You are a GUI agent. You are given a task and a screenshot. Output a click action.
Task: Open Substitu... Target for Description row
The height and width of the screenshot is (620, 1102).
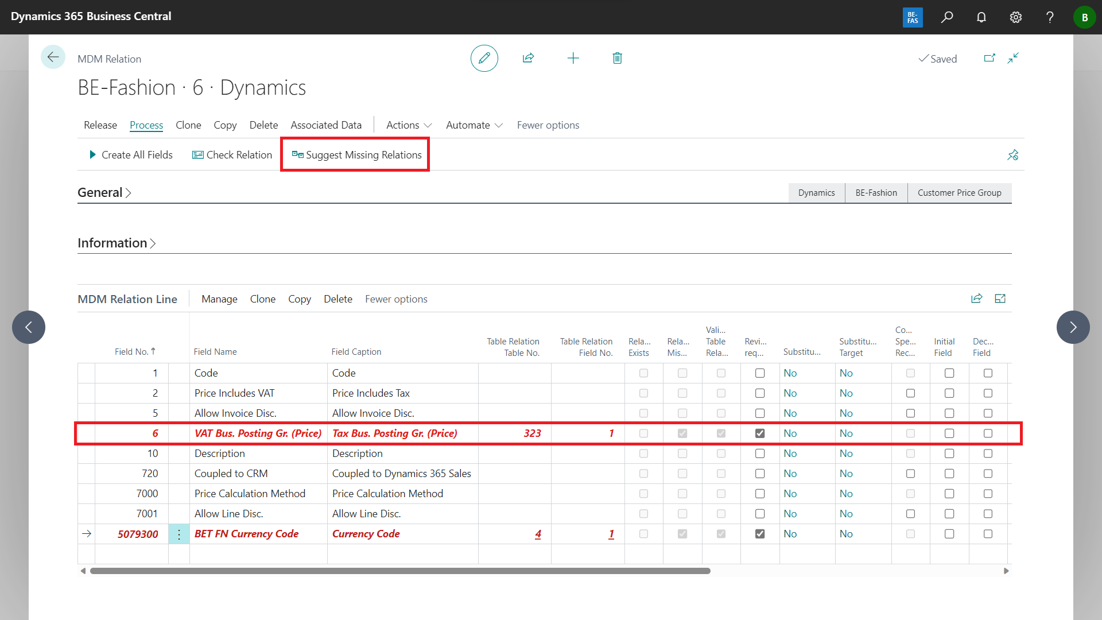click(846, 454)
